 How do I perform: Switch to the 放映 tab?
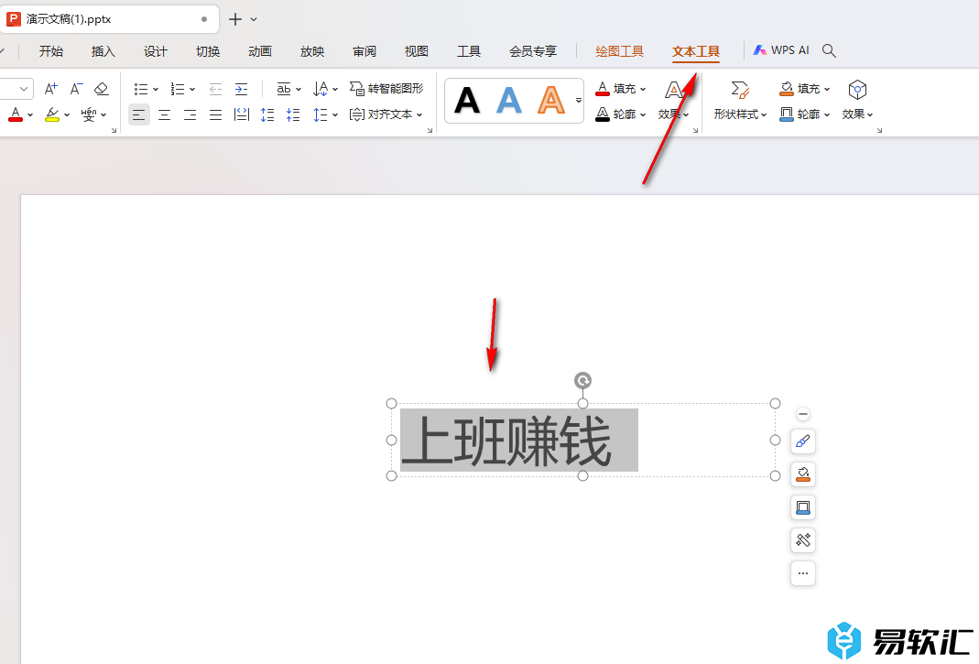pos(312,51)
